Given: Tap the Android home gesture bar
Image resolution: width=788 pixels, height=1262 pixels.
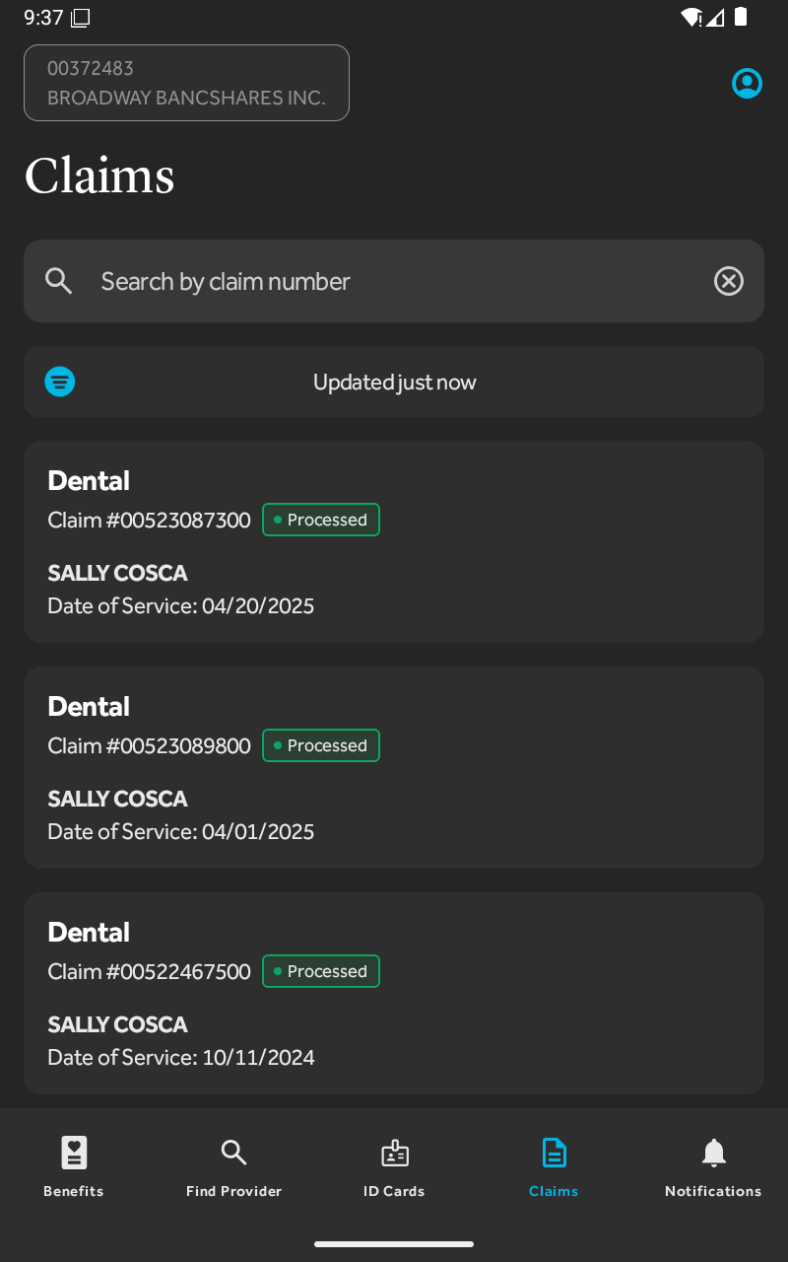Looking at the screenshot, I should [x=394, y=1244].
